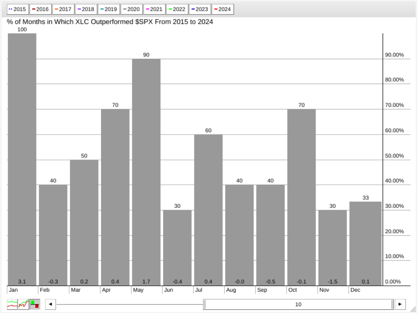
Task: Click the "1.7" average return in the May bar
Action: (x=147, y=283)
